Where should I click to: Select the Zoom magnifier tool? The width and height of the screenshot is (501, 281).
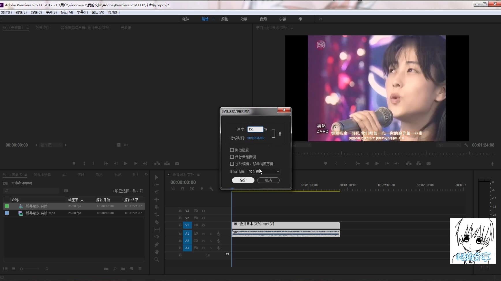[157, 259]
